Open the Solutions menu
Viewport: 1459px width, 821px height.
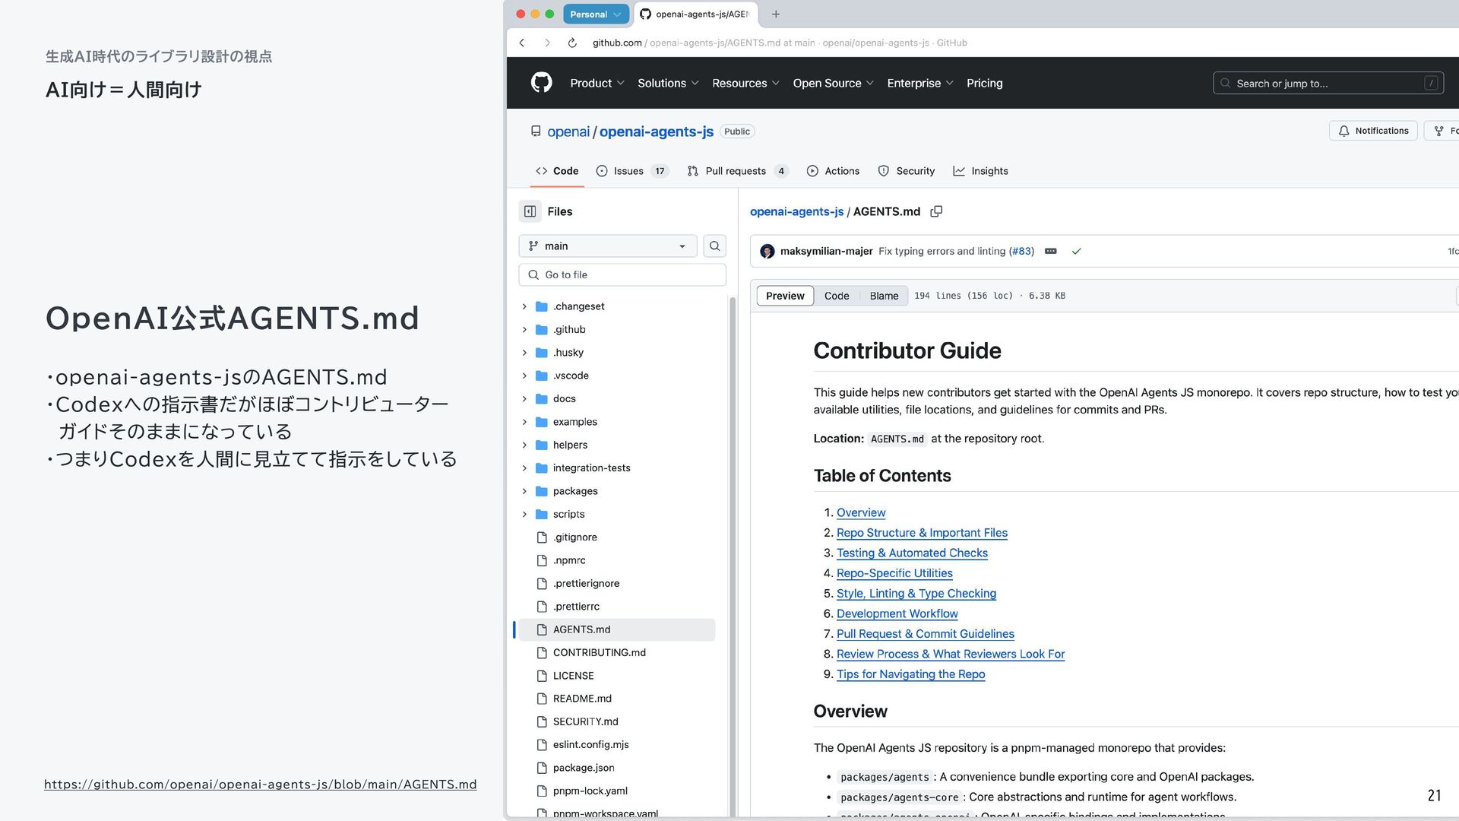click(668, 83)
